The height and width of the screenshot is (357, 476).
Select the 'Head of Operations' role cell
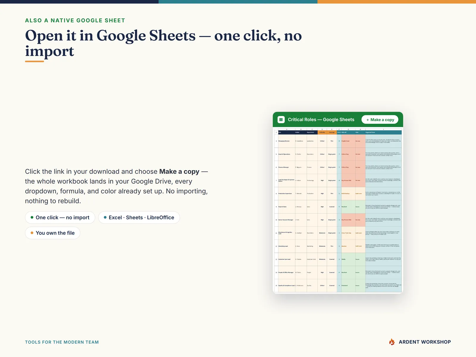pos(286,154)
